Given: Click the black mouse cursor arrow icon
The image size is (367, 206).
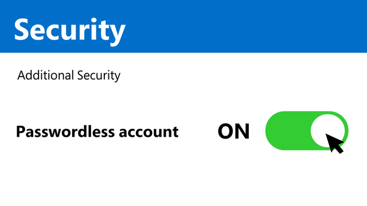Looking at the screenshot, I should (334, 143).
